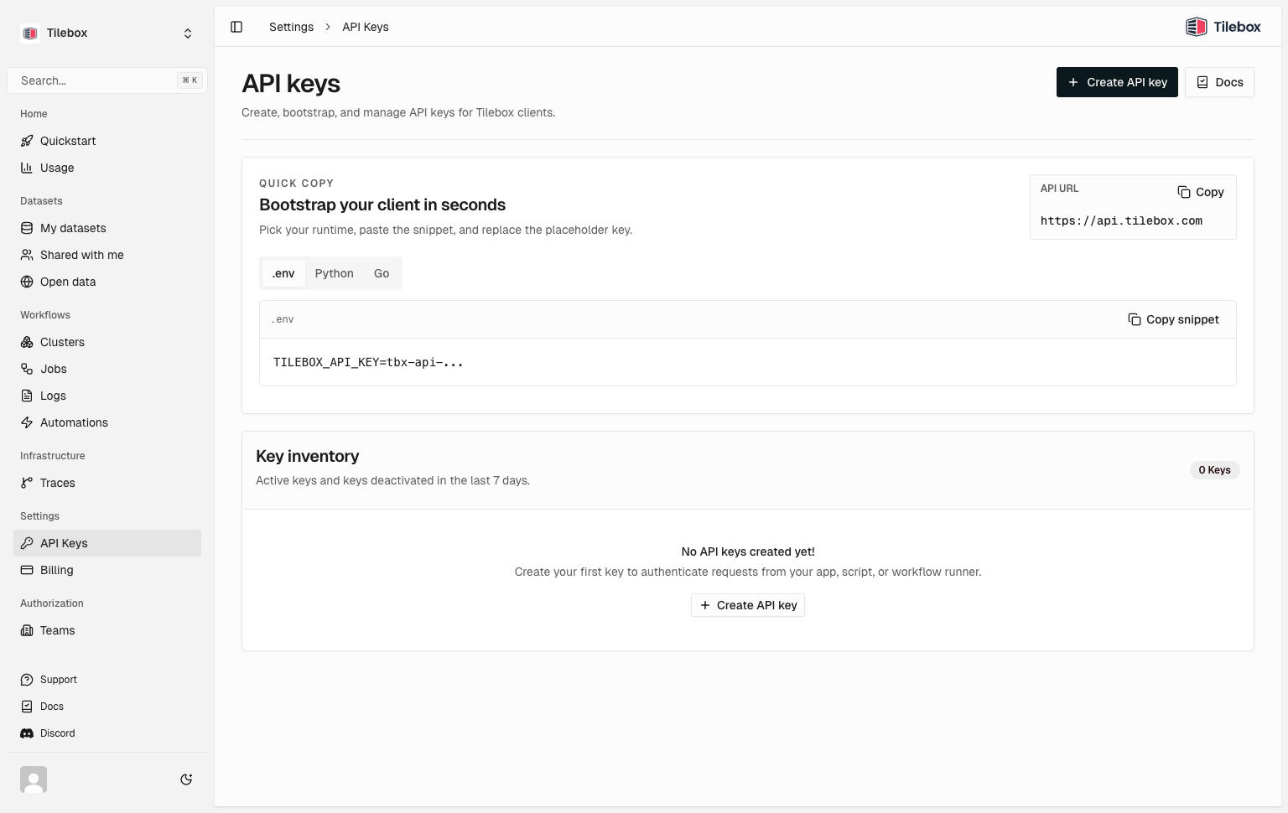Copy the API URL
The height and width of the screenshot is (813, 1288).
pos(1201,192)
